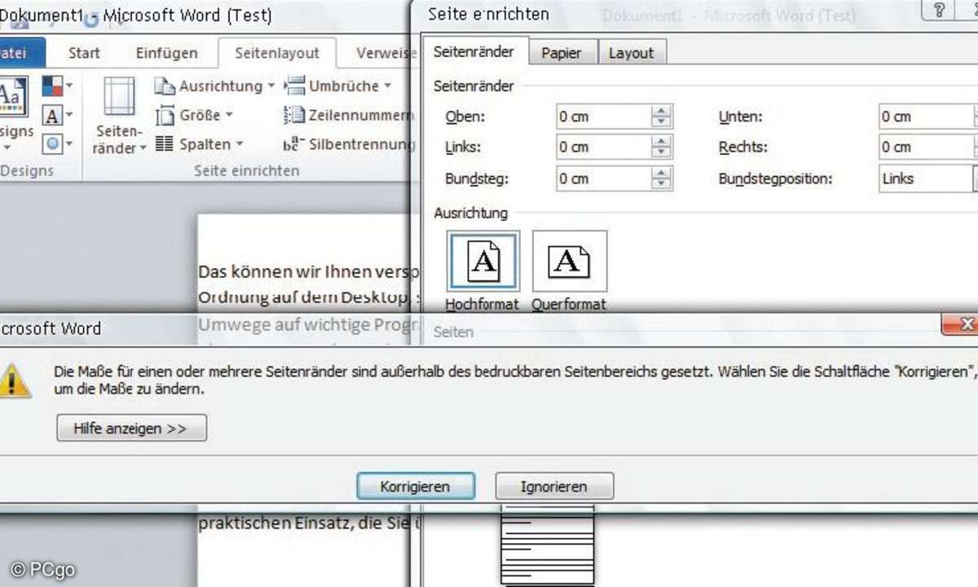Viewport: 978px width, 587px height.
Task: Open the Spalten columns menu
Action: click(200, 144)
